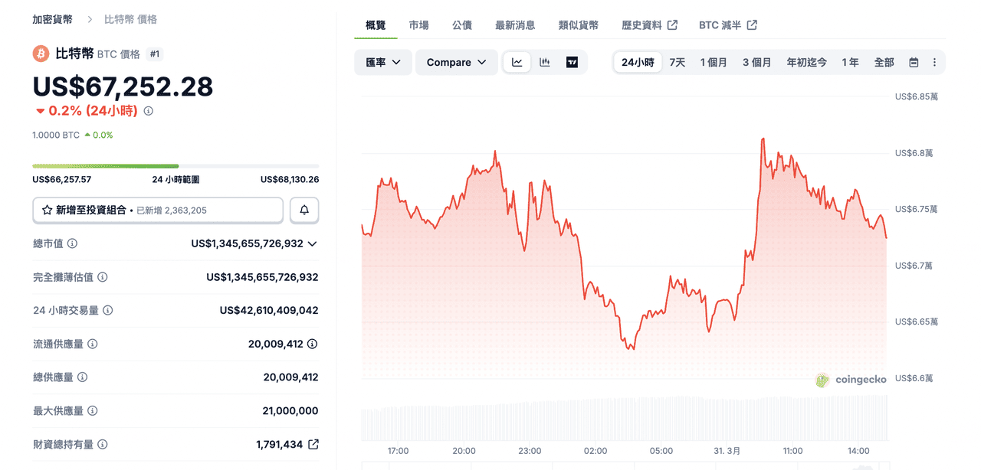The width and height of the screenshot is (981, 470).
Task: Switch to the 市場 tab
Action: coord(418,25)
